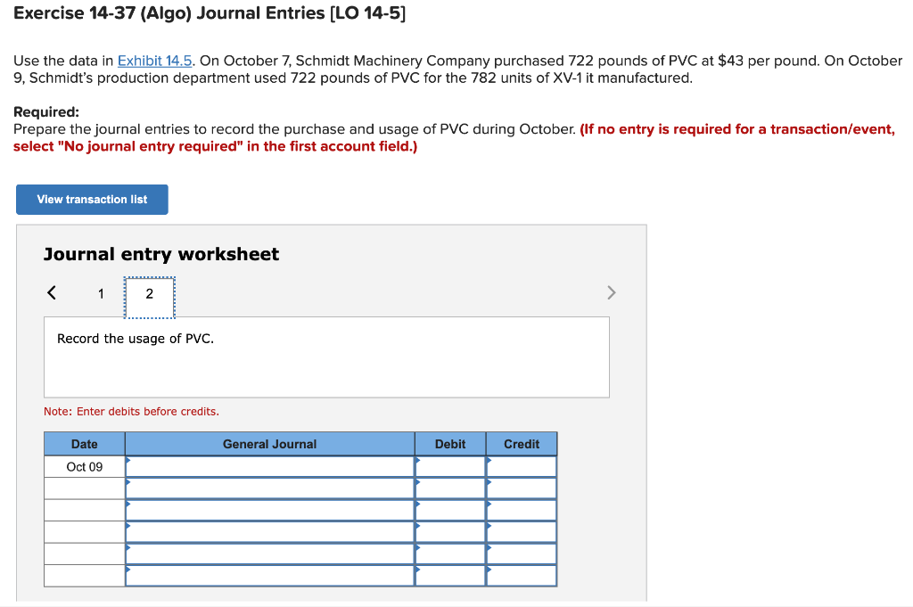Click the Debit field of the second row
Screen dimensions: 913x607
[x=450, y=488]
